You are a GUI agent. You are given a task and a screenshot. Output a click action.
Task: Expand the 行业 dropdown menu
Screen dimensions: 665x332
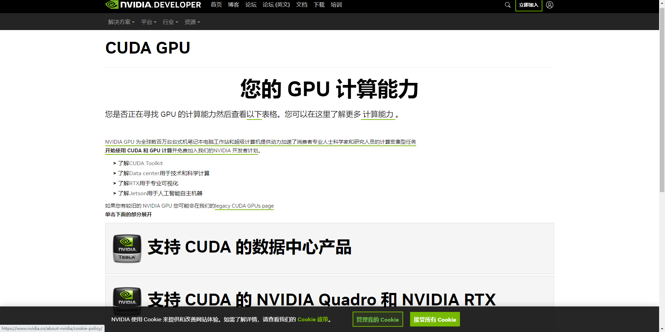coord(170,22)
